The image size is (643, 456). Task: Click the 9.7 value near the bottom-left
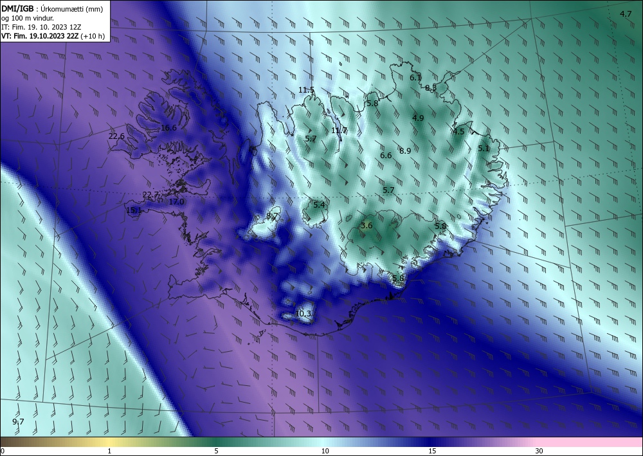pos(18,421)
